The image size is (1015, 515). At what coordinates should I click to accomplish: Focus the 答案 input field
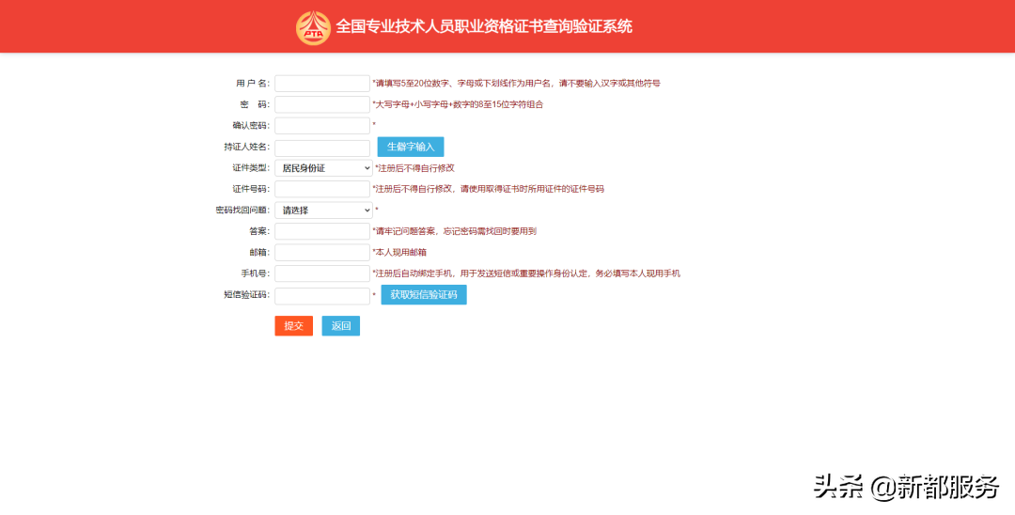322,231
